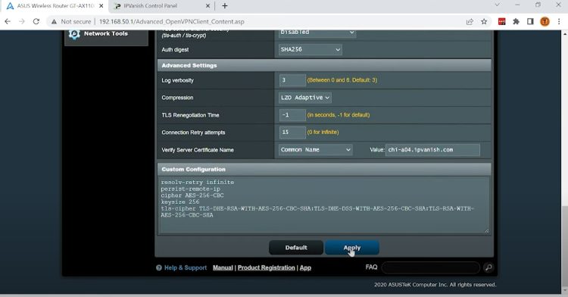
Task: Click the Custom Configuration resize handle
Action: [486, 231]
